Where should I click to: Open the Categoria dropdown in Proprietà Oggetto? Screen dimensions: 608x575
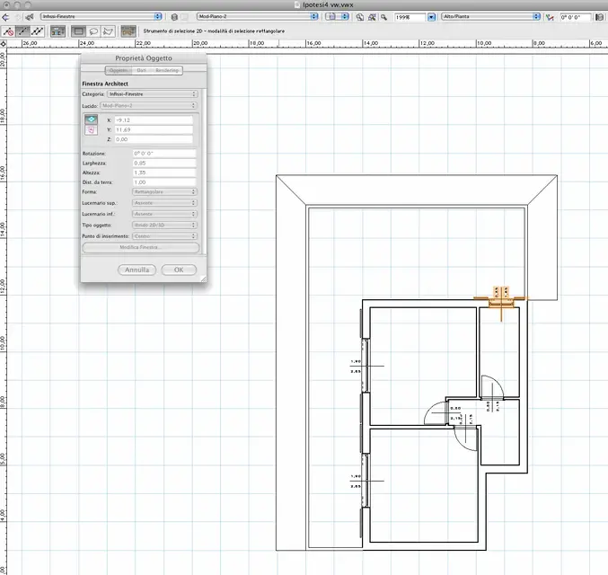pyautogui.click(x=151, y=93)
